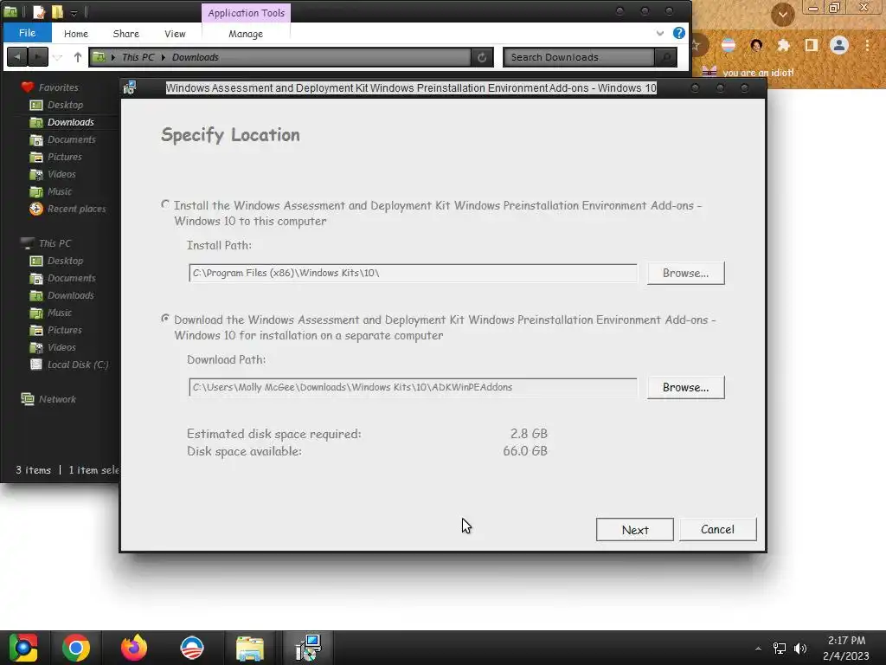886x665 pixels.
Task: Click the Search Downloads box
Action: click(579, 57)
